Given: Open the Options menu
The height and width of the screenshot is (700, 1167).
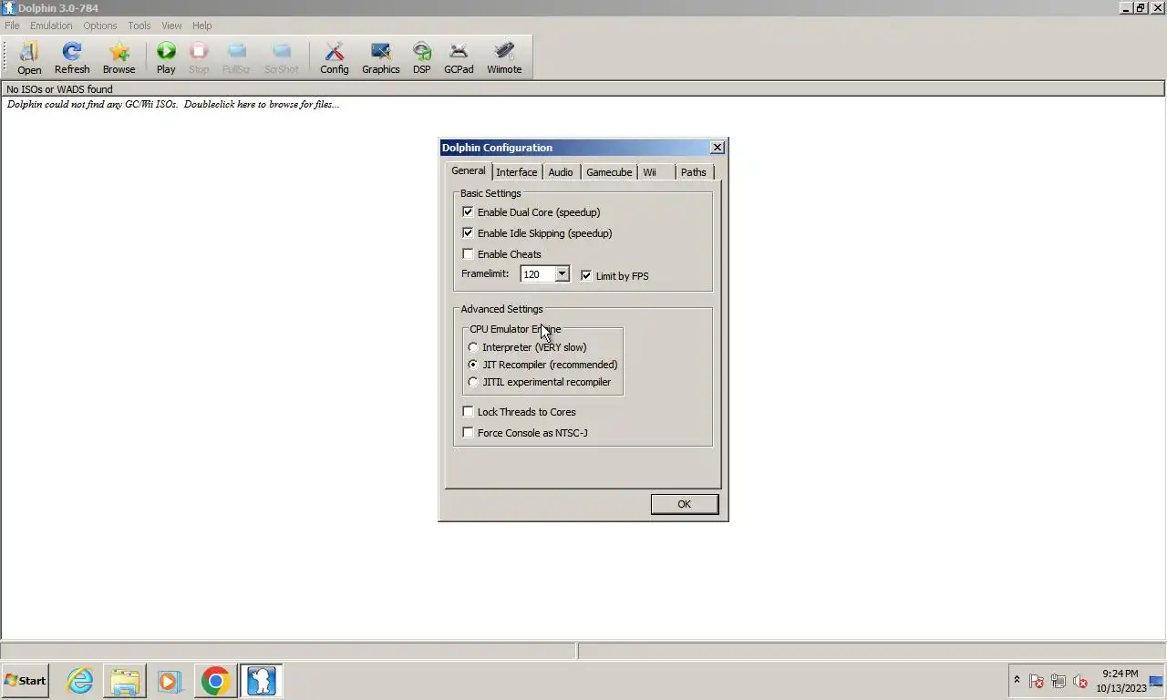Looking at the screenshot, I should [x=100, y=26].
